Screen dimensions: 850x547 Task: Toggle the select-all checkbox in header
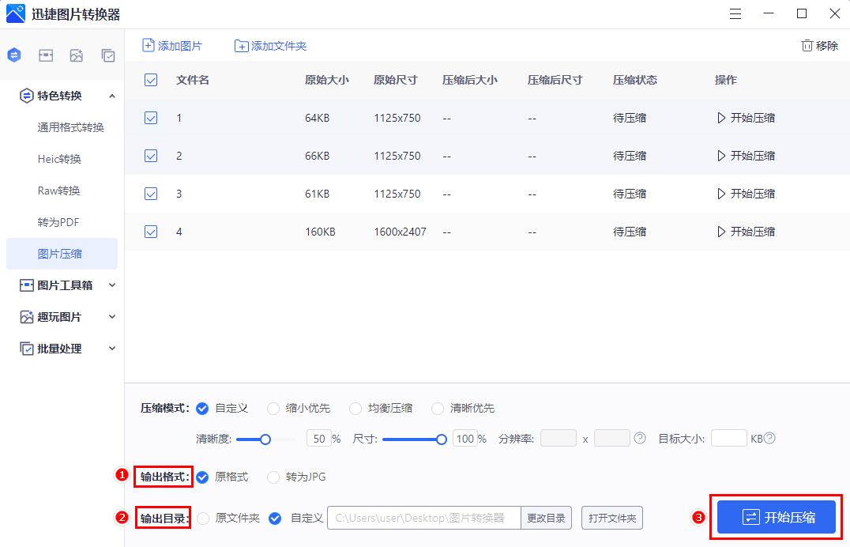click(151, 80)
